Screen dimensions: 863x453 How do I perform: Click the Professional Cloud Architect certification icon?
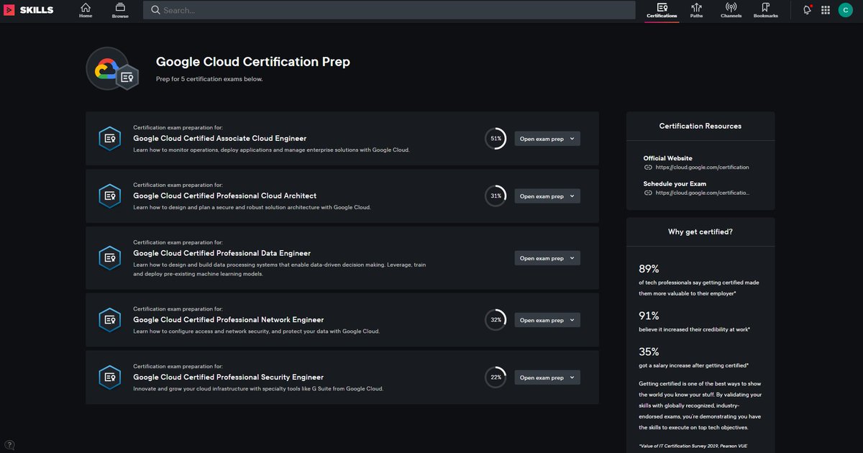pos(109,196)
